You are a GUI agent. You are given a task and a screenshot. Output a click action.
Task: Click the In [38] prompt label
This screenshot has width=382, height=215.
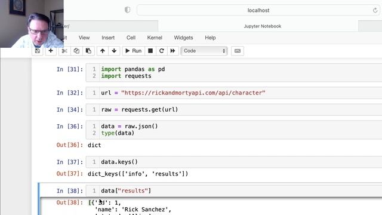point(70,191)
